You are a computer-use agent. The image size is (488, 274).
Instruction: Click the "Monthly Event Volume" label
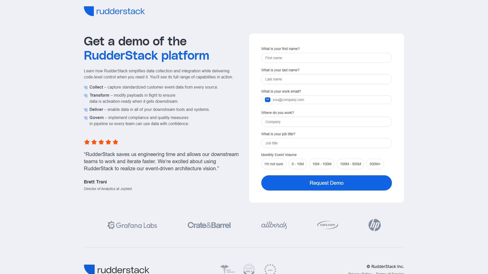[279, 155]
